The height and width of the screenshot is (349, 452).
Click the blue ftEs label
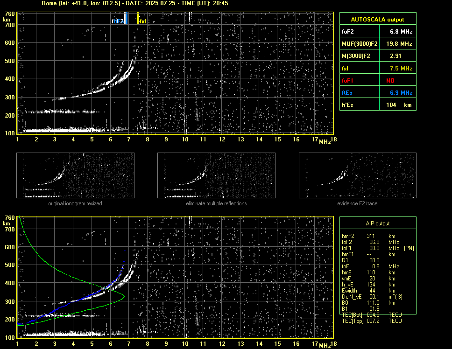[347, 93]
